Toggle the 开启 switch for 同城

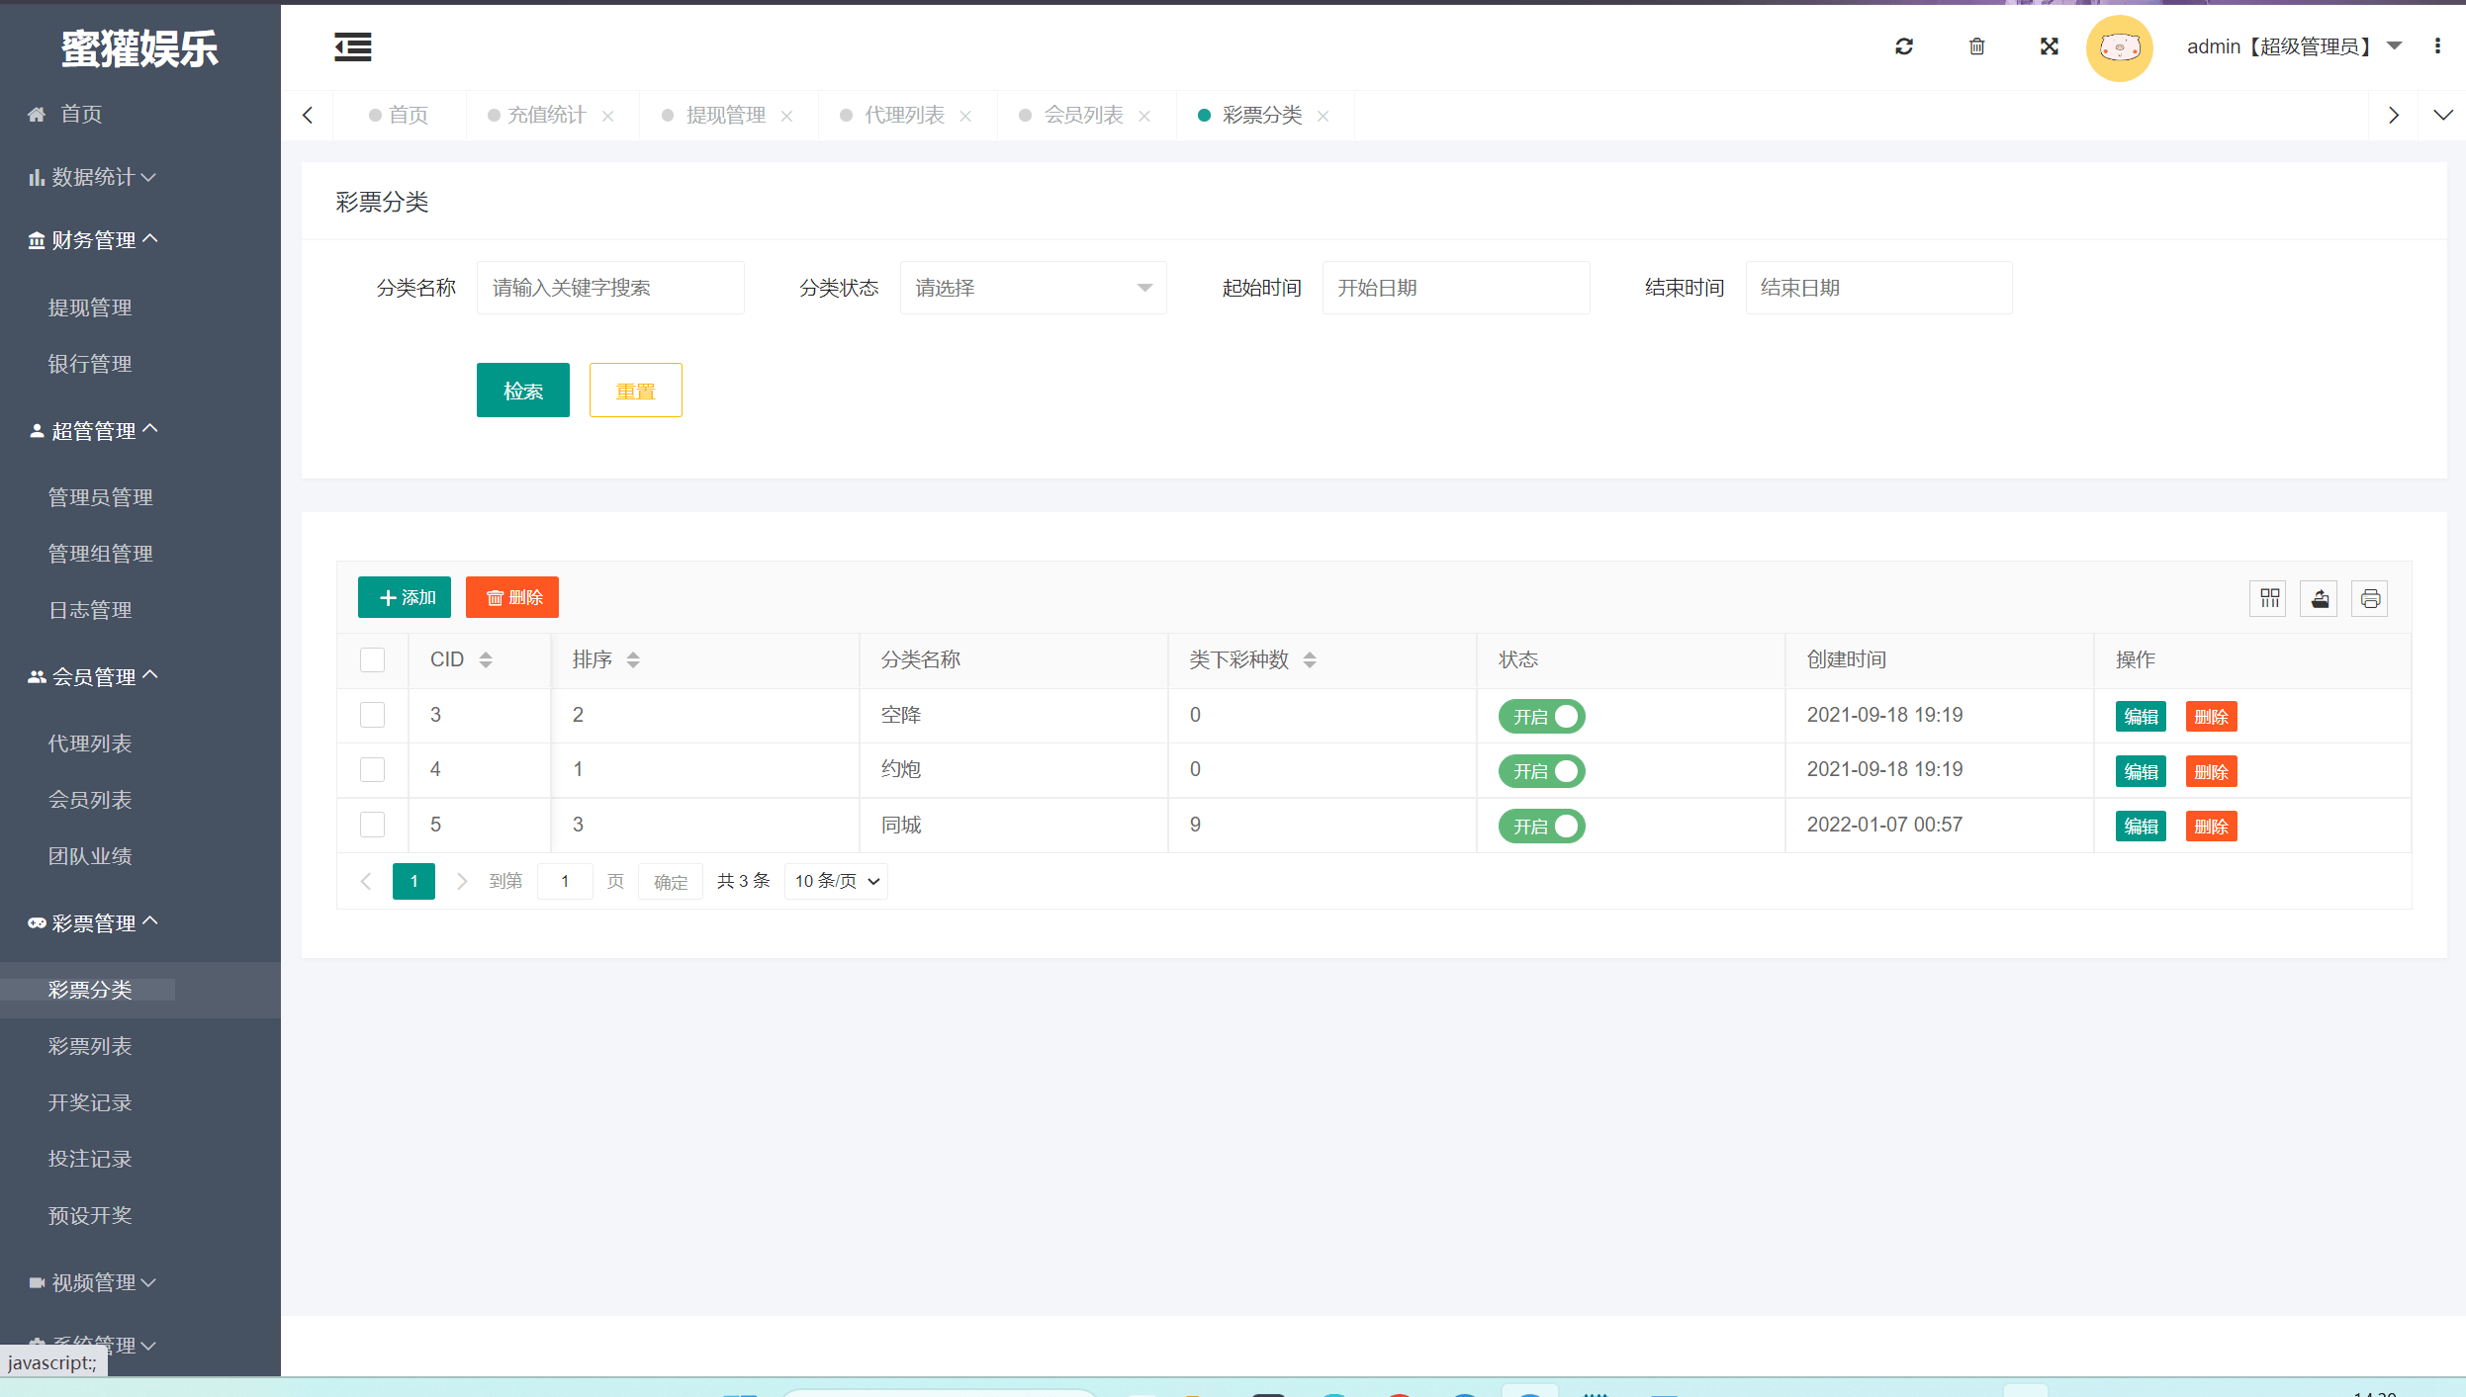coord(1541,826)
